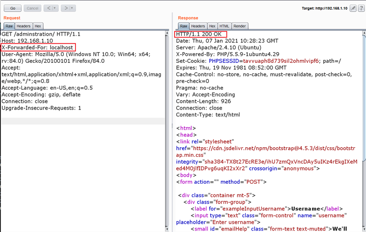The height and width of the screenshot is (232, 366).
Task: Click the Response pane scrollbar up arrow
Action: pos(364,33)
